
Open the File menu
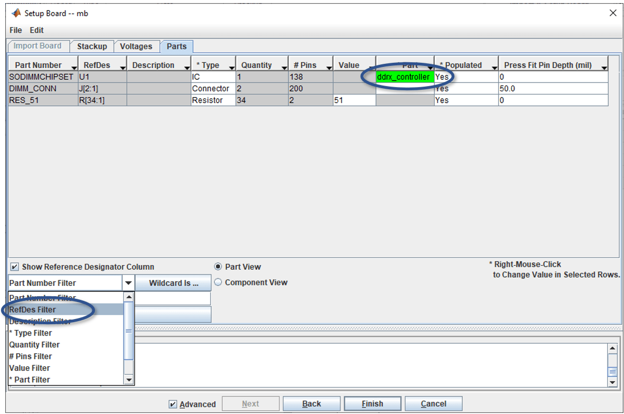(x=15, y=30)
